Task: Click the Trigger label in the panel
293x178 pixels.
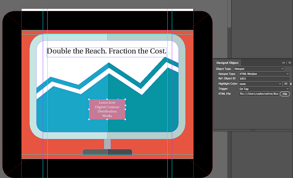Action: [x=223, y=89]
